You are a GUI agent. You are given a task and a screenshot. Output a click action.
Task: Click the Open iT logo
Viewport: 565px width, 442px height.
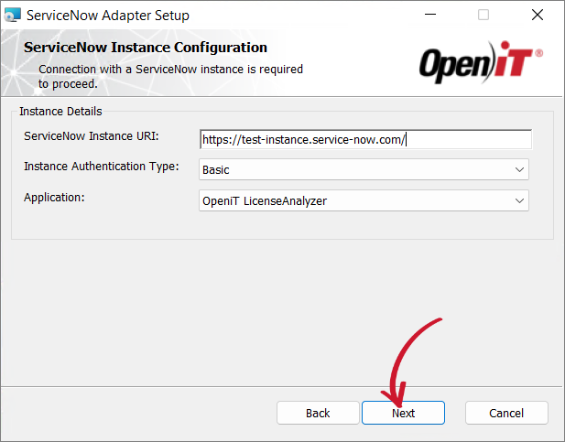(x=481, y=62)
